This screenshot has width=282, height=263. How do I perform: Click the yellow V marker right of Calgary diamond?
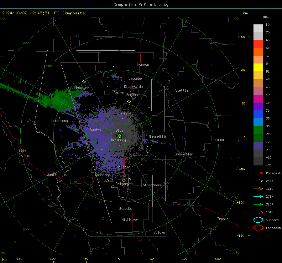[x=130, y=179]
